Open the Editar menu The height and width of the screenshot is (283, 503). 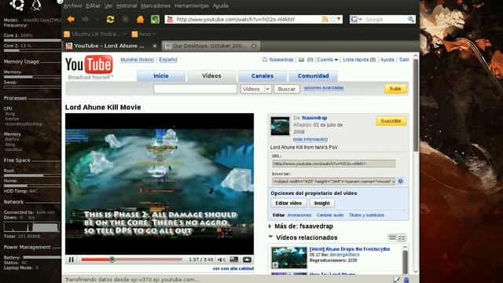click(x=93, y=6)
